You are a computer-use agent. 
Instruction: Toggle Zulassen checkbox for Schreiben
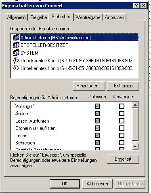click(x=97, y=142)
